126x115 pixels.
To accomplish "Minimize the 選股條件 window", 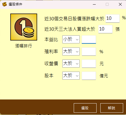I will point(94,4).
